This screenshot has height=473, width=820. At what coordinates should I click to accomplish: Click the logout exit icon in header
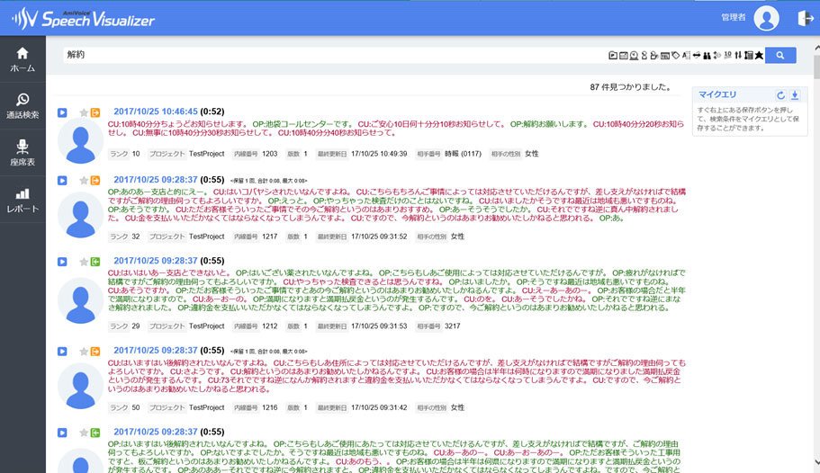(806, 18)
